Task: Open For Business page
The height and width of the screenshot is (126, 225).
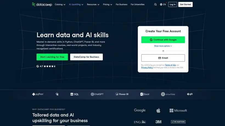Action: coord(122,4)
